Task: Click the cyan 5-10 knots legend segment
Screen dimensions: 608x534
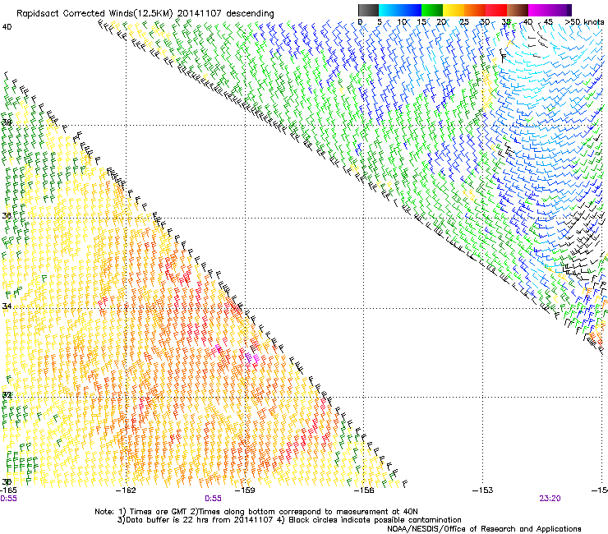Action: 389,10
